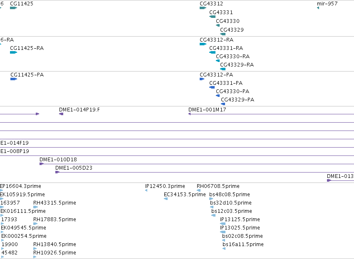The height and width of the screenshot is (259, 354).
Task: Select transcript CG43312-RA label
Action: (x=216, y=40)
